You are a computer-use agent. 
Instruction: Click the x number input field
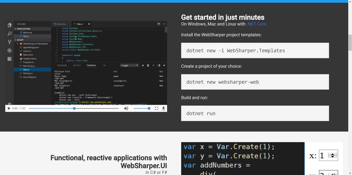(329, 156)
